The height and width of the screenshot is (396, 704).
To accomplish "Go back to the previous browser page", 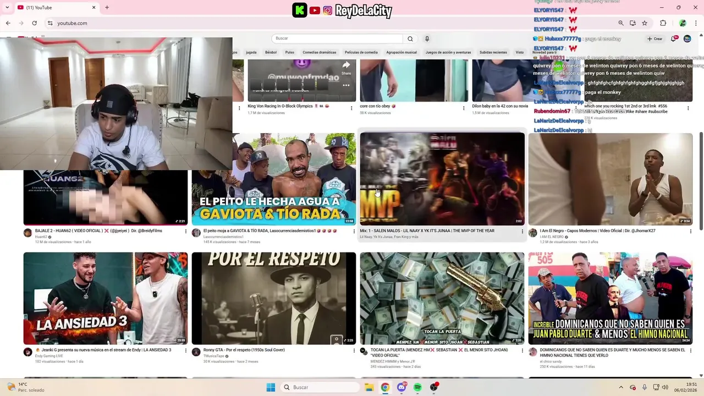I will coord(8,23).
